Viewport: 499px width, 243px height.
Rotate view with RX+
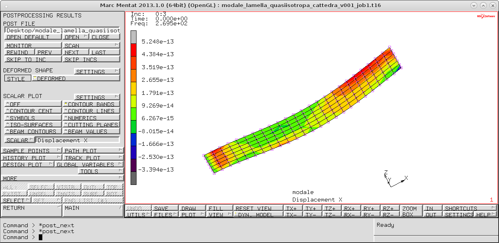[351, 208]
